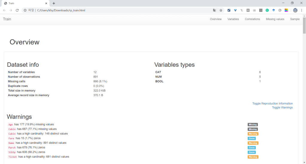Click the Train brand link
The height and width of the screenshot is (164, 306).
7,19
